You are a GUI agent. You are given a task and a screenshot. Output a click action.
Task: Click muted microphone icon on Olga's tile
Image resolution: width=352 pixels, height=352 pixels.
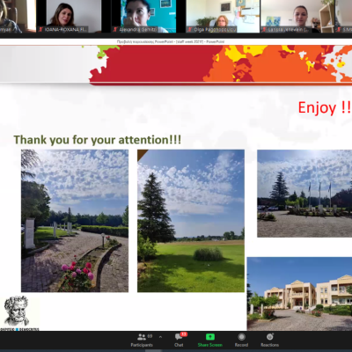pos(190,29)
